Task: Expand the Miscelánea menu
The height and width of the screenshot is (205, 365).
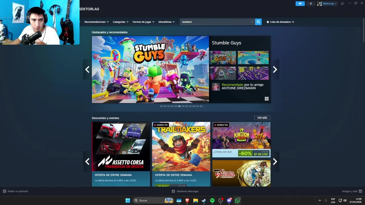Action: click(x=167, y=22)
